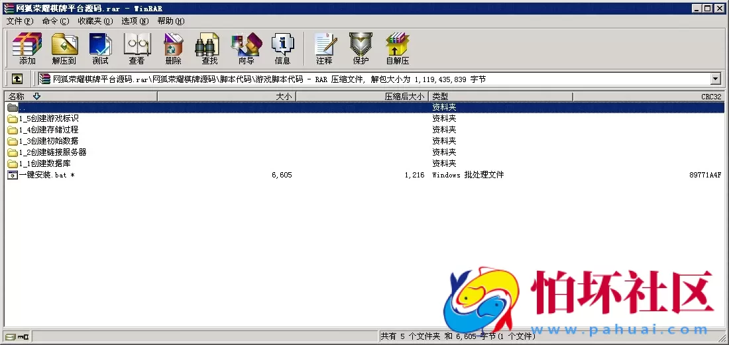729x345 pixels.
Task: Expand the address path dropdown arrow
Action: coord(716,79)
